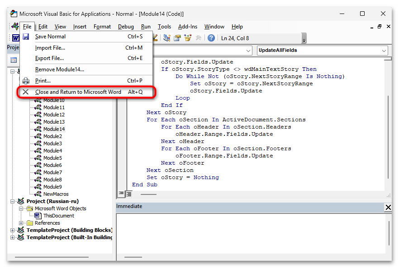The height and width of the screenshot is (268, 399).
Task: Select ThisDocument in project tree
Action: [58, 216]
